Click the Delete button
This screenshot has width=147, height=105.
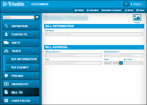tap(79, 10)
